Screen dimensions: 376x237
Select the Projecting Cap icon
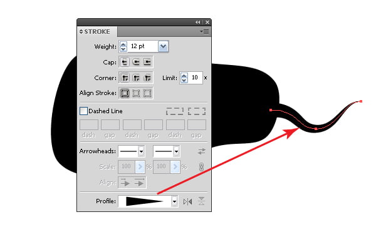click(147, 63)
